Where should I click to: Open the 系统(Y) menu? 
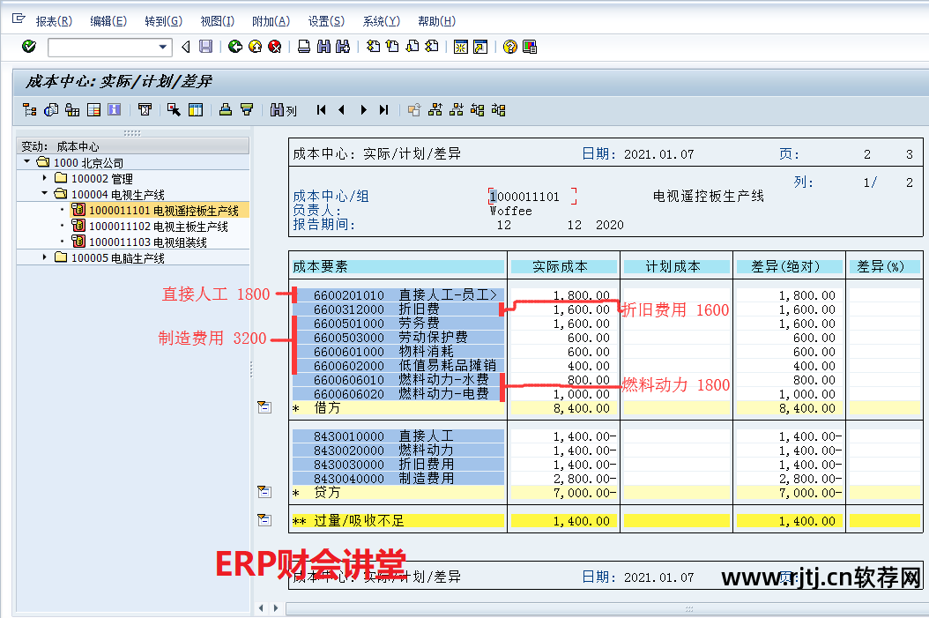click(381, 21)
